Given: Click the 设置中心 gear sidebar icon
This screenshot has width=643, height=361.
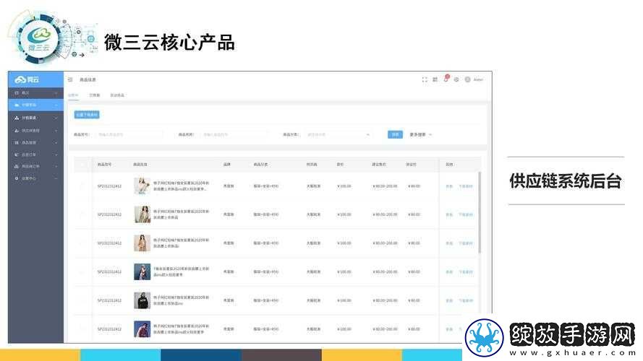Looking at the screenshot, I should click(17, 178).
